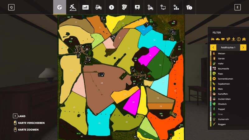Select olive field 22 on the map

(x=127, y=122)
